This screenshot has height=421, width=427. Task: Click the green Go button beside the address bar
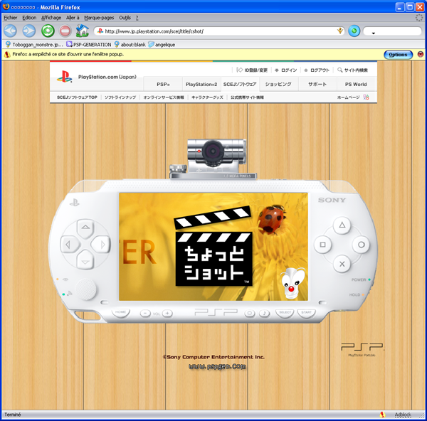coord(354,31)
